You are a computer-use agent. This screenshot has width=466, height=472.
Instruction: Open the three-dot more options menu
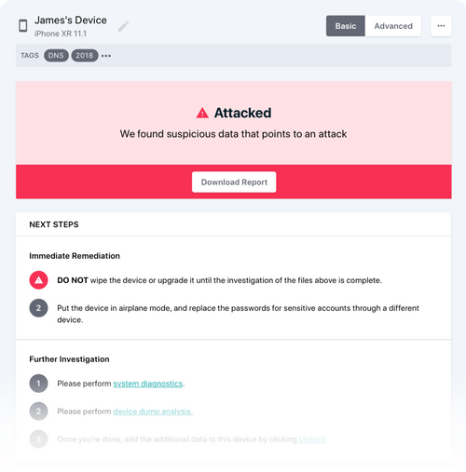(x=441, y=26)
